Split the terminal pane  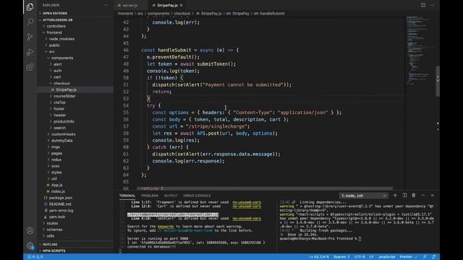404,195
